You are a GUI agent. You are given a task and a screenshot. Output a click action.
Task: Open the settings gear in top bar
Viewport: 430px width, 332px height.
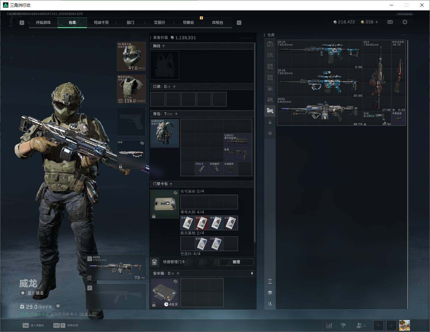405,22
